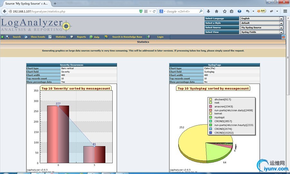The height and width of the screenshot is (174, 290).
Task: Click the Search magnifier icon in LogAnalyzer menu
Action: [x=8, y=37]
